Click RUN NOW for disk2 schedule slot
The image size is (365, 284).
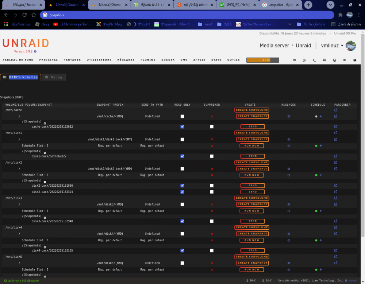point(251,175)
